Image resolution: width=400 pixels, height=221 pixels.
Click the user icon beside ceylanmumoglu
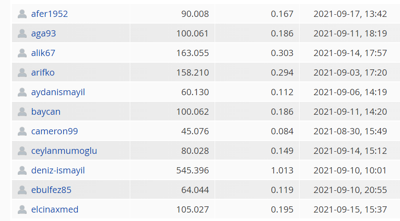pyautogui.click(x=22, y=151)
